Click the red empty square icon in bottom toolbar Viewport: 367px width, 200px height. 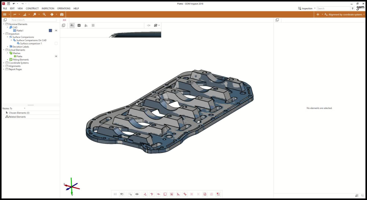[165, 194]
